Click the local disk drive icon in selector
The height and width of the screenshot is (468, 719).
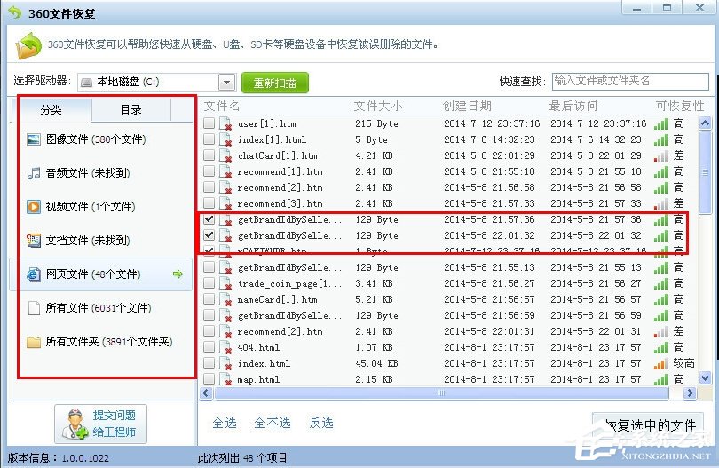pos(86,83)
